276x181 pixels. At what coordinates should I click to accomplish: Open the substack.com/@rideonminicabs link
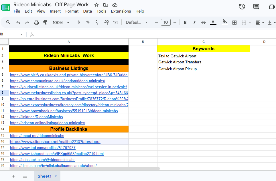coord(43,160)
